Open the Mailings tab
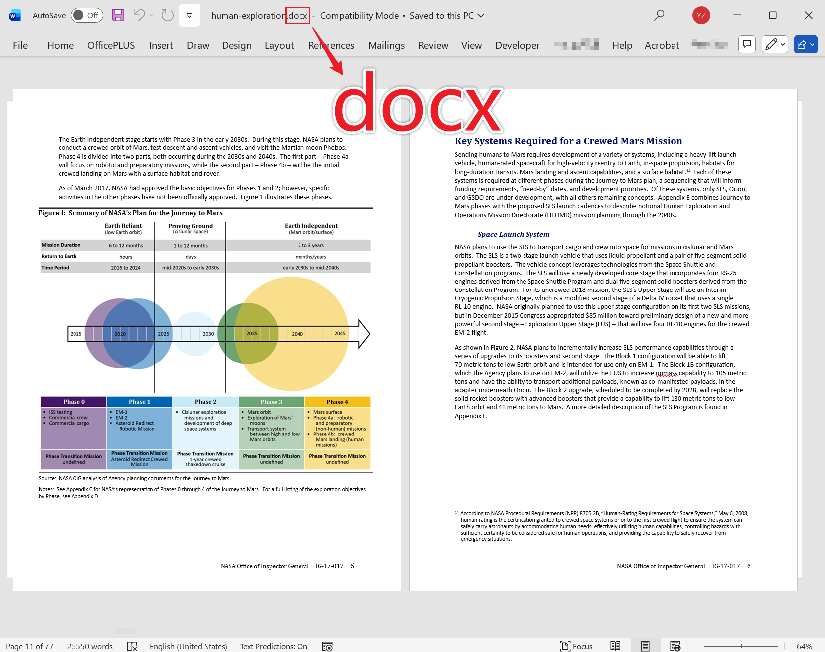This screenshot has height=652, width=825. 386,45
